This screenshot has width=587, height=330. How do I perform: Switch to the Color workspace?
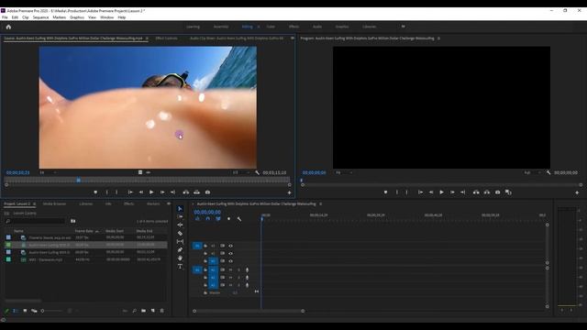271,27
